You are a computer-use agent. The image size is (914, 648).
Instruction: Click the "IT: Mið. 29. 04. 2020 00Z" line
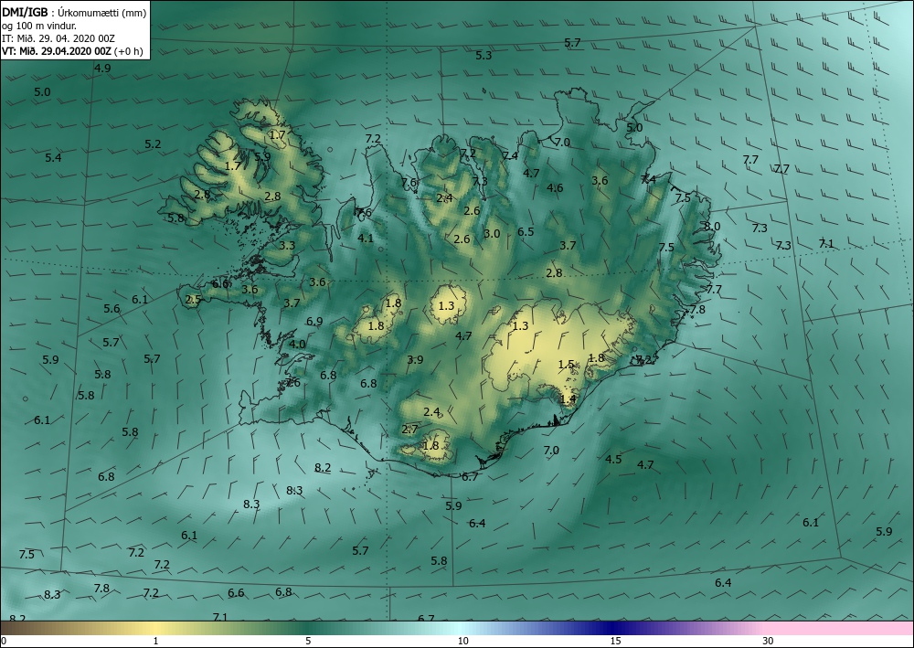(58, 38)
